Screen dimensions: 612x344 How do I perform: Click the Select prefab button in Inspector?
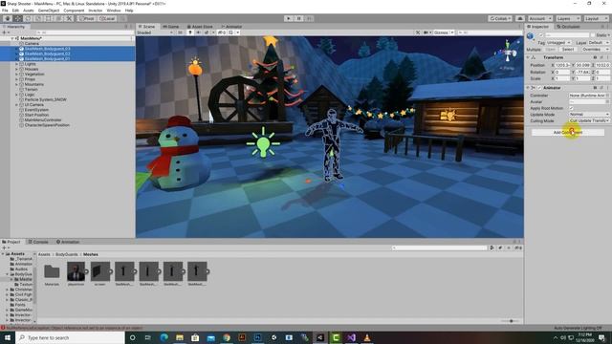point(568,50)
